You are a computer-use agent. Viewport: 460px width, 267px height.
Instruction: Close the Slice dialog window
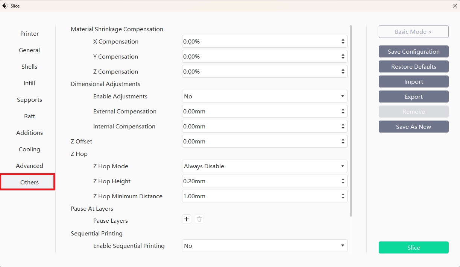click(455, 6)
